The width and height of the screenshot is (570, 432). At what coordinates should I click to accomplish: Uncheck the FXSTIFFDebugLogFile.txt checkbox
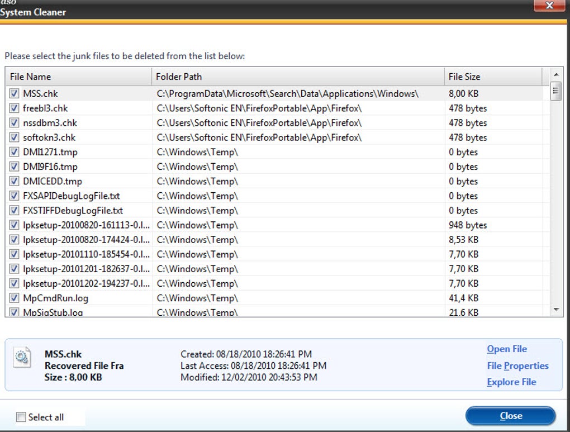pyautogui.click(x=14, y=210)
